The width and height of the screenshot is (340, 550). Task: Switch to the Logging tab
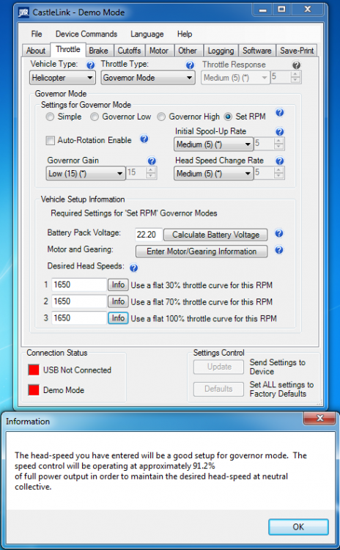pyautogui.click(x=221, y=51)
